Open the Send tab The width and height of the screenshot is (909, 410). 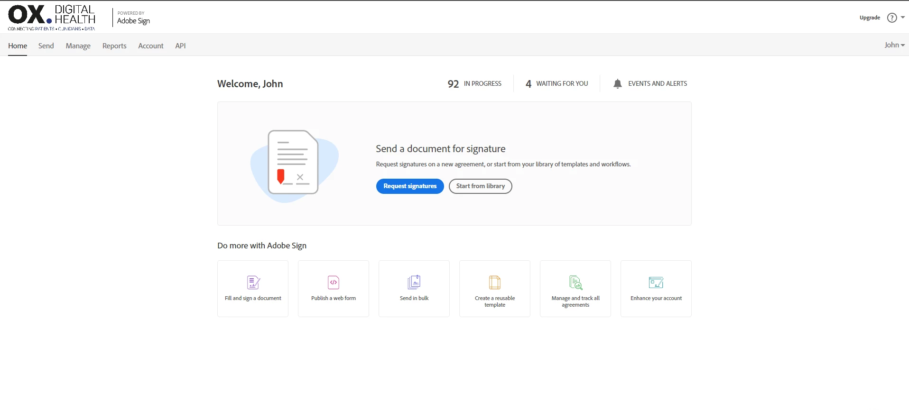pyautogui.click(x=46, y=46)
